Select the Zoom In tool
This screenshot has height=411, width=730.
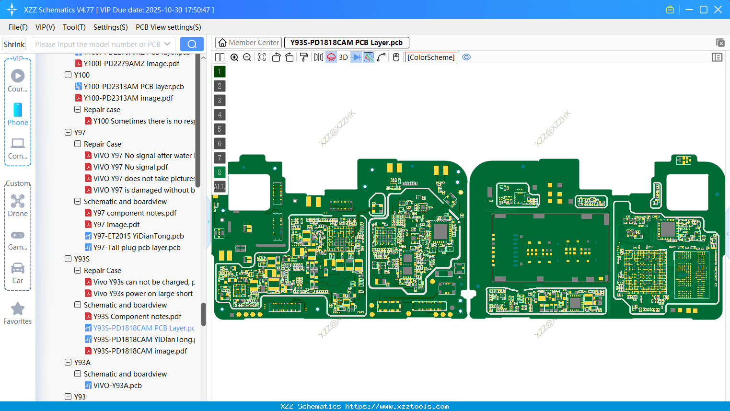(x=234, y=57)
